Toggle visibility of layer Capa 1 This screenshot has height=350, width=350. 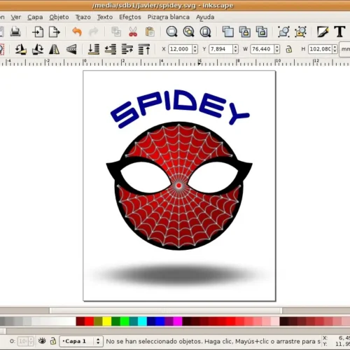point(42,341)
